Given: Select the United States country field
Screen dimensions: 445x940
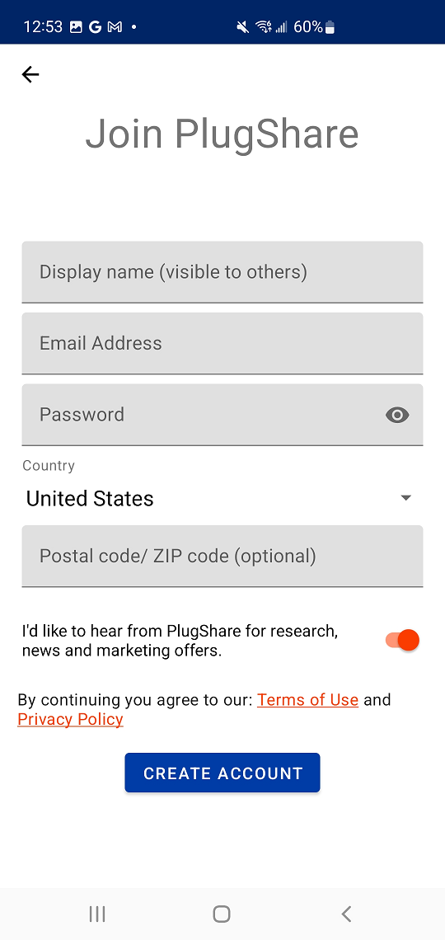Looking at the screenshot, I should [222, 498].
